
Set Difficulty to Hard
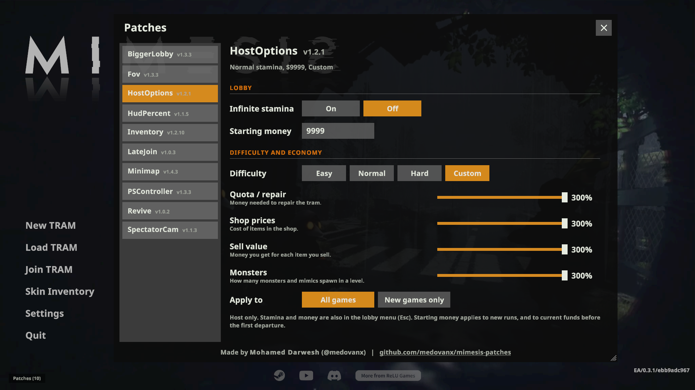[419, 173]
